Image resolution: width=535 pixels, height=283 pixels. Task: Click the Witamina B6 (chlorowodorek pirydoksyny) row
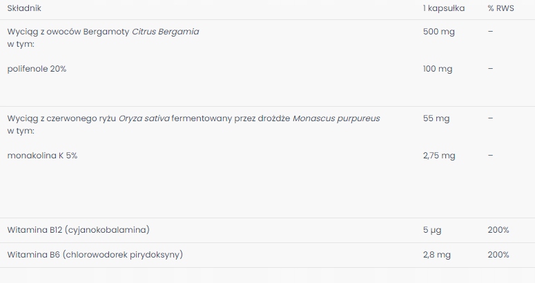[x=268, y=255]
